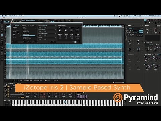Image resolution: width=161 pixels, height=121 pixels.
Task: Toggle the Delay effect on/off box
Action: (145, 65)
